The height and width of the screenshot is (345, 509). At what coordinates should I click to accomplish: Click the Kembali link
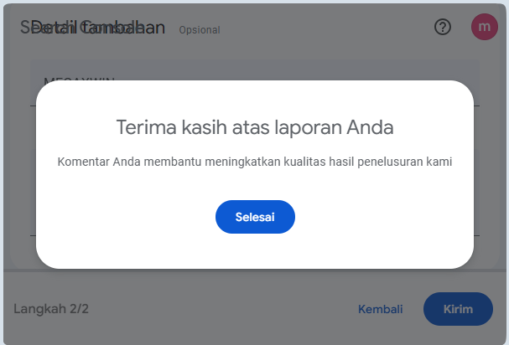[380, 309]
